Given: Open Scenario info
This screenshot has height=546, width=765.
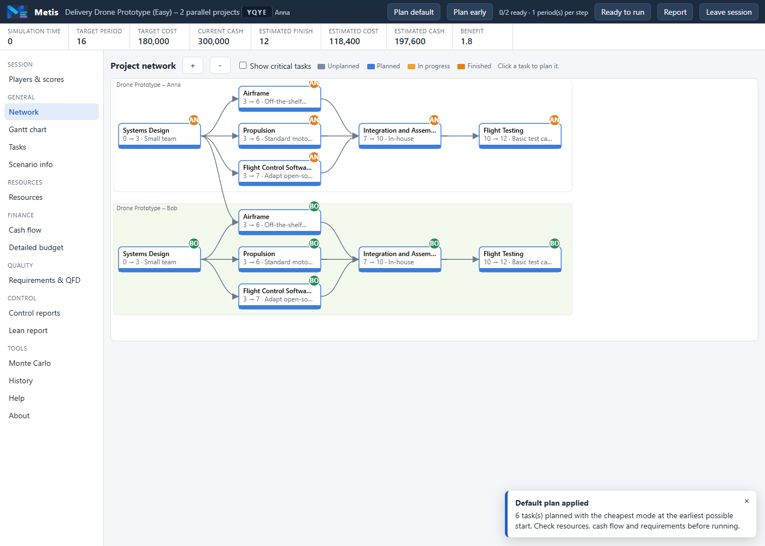Looking at the screenshot, I should pyautogui.click(x=51, y=164).
